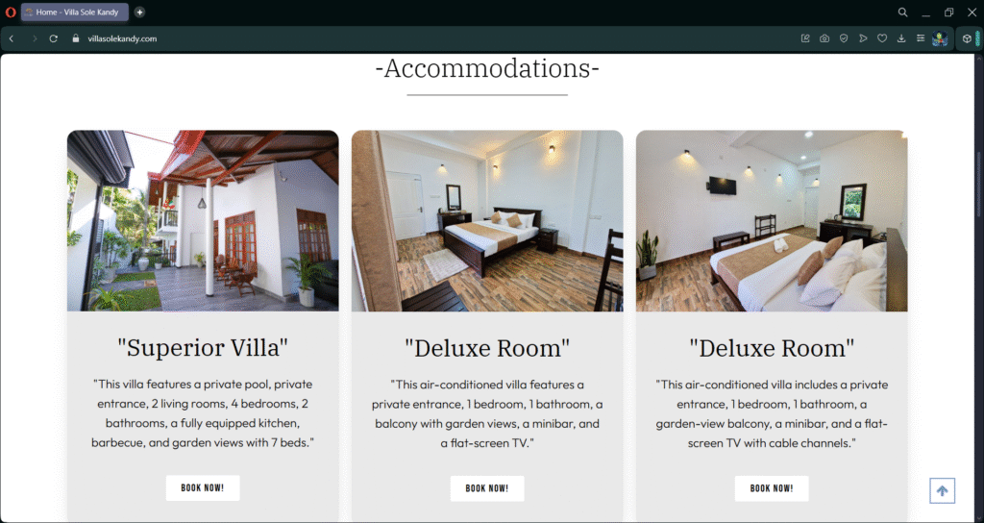Click Book Now under middle Deluxe Room
The width and height of the screenshot is (984, 523).
(487, 487)
